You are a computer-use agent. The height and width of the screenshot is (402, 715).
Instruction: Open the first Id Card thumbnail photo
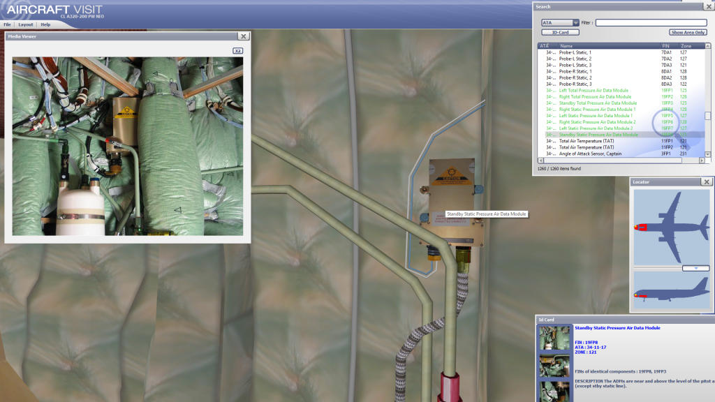[x=554, y=337]
